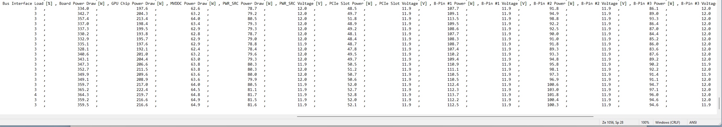Click PCIe slot power value 52.8
722x127 pixels.
(x=352, y=95)
